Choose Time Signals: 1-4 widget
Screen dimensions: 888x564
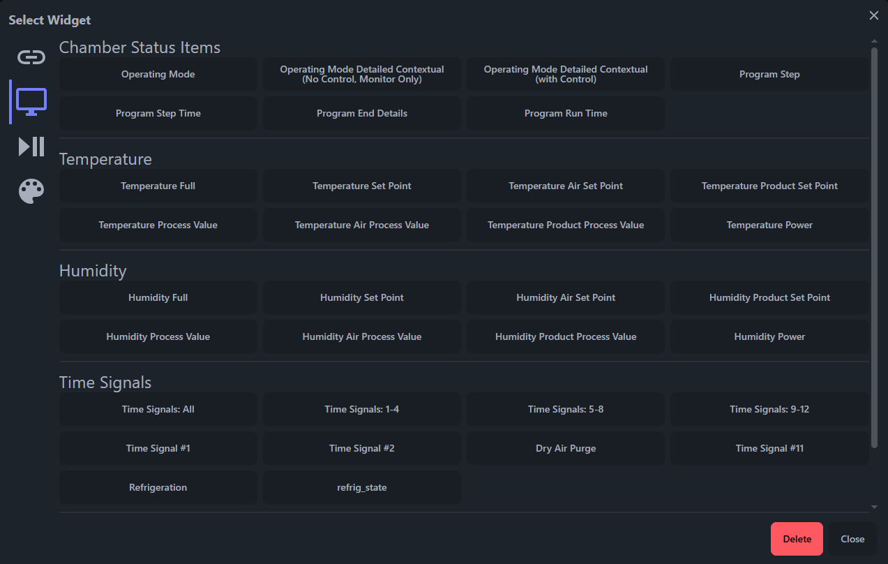click(x=362, y=409)
